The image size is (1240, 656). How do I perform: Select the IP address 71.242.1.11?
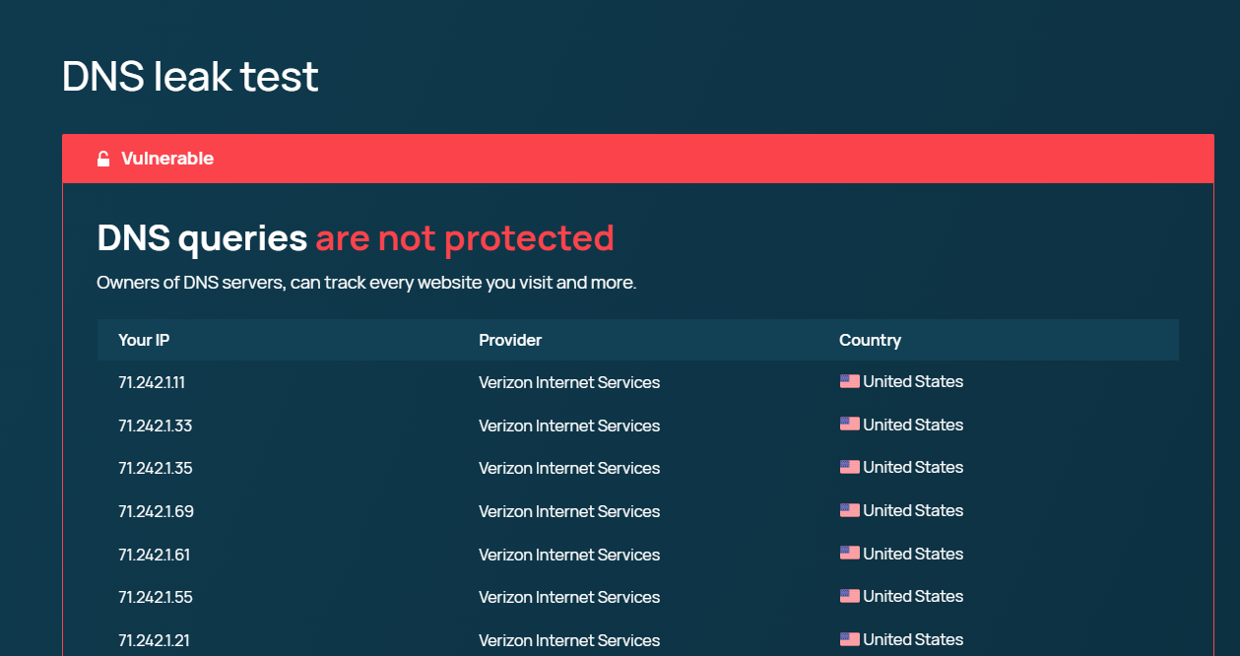tap(152, 382)
